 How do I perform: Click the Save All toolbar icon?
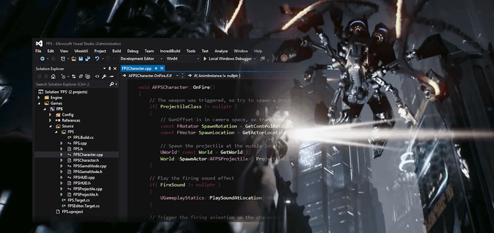pyautogui.click(x=88, y=58)
